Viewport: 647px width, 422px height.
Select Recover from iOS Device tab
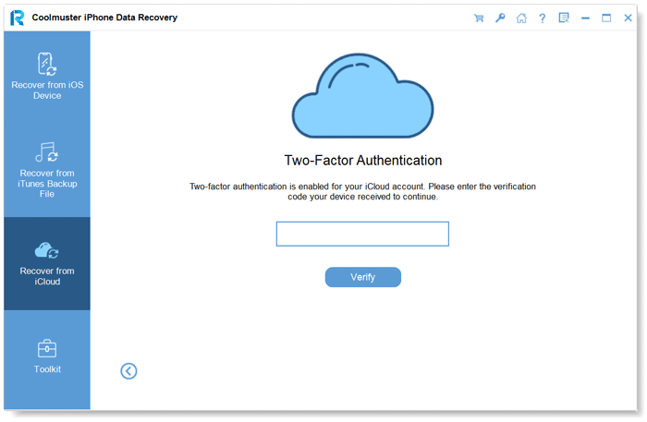pos(47,77)
